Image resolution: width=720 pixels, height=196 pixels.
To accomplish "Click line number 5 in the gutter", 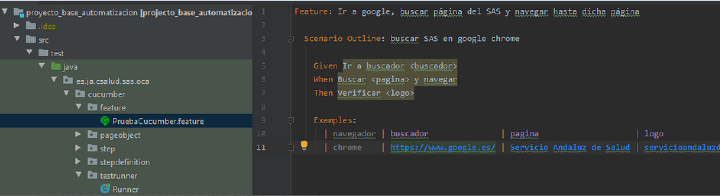I will (263, 65).
